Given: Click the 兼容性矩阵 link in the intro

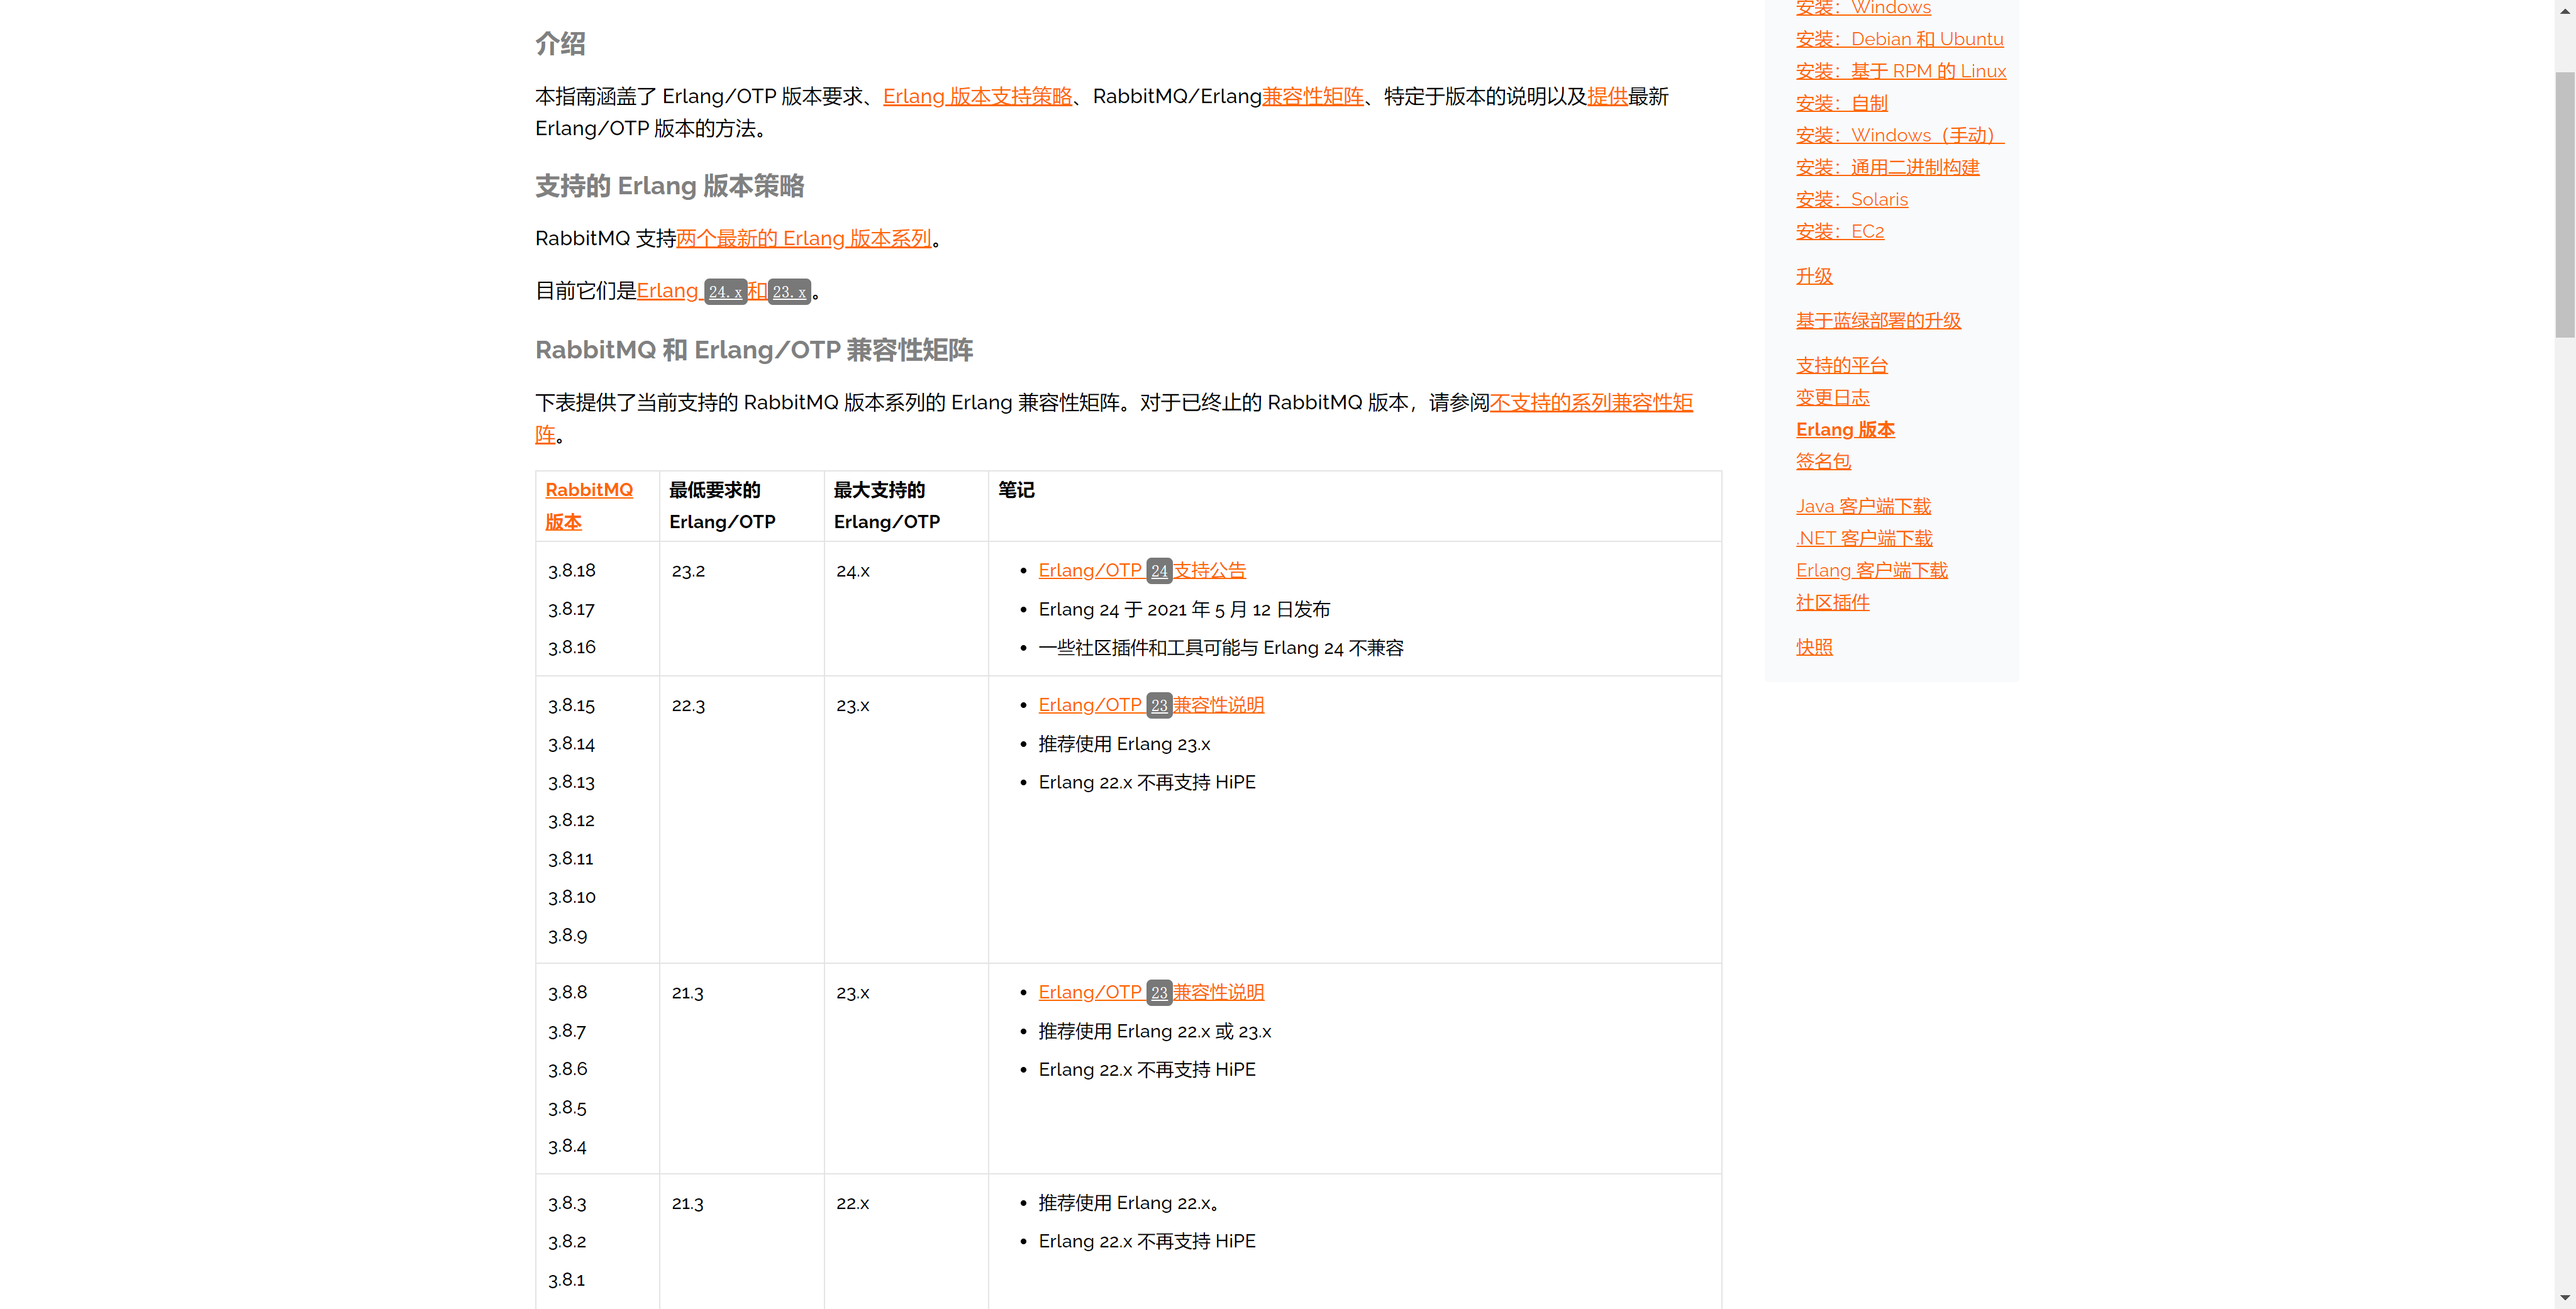Looking at the screenshot, I should pyautogui.click(x=1312, y=96).
